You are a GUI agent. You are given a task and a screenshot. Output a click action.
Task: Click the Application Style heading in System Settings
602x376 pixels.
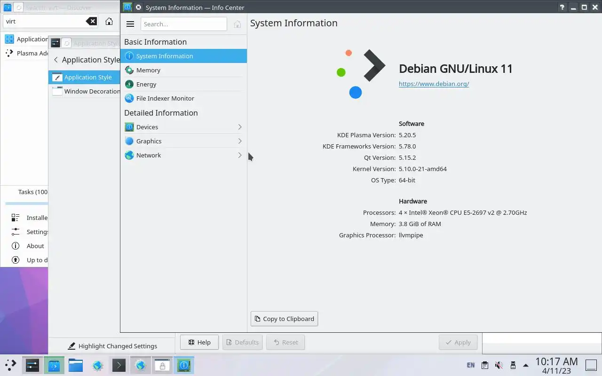tap(91, 60)
